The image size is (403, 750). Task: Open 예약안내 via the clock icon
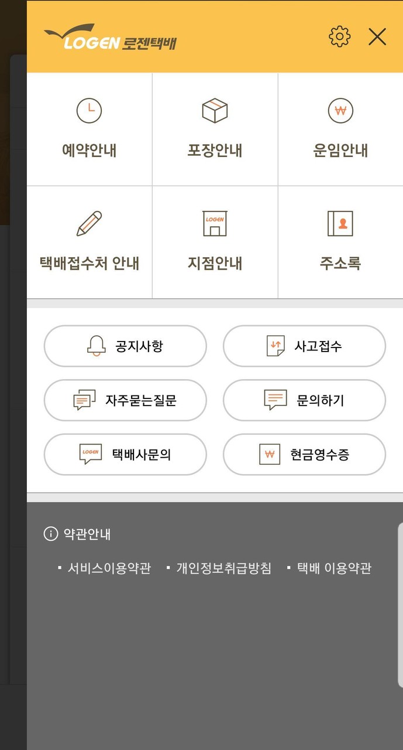[x=89, y=110]
